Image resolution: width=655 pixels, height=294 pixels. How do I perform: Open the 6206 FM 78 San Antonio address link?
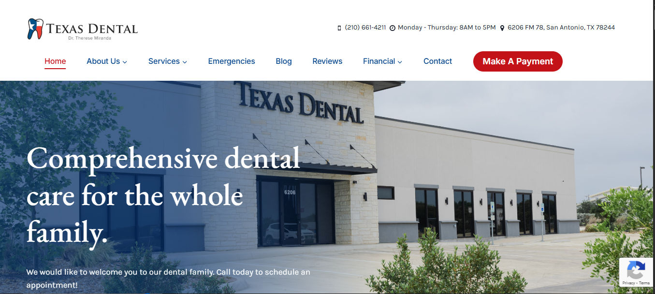tap(561, 28)
